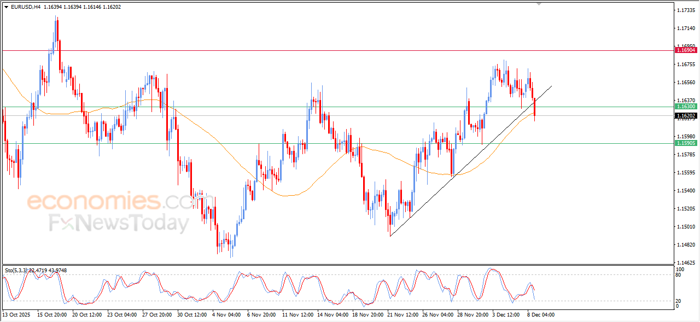Click the 21 Nov 12:00 time label
700x322 pixels.
[x=402, y=315]
